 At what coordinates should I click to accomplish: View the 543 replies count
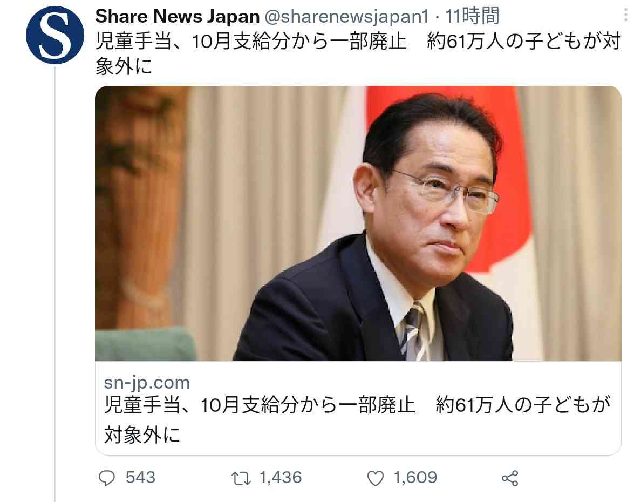tap(140, 478)
